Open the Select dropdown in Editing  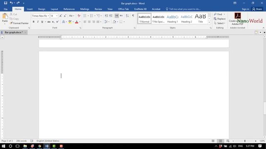coord(220,23)
